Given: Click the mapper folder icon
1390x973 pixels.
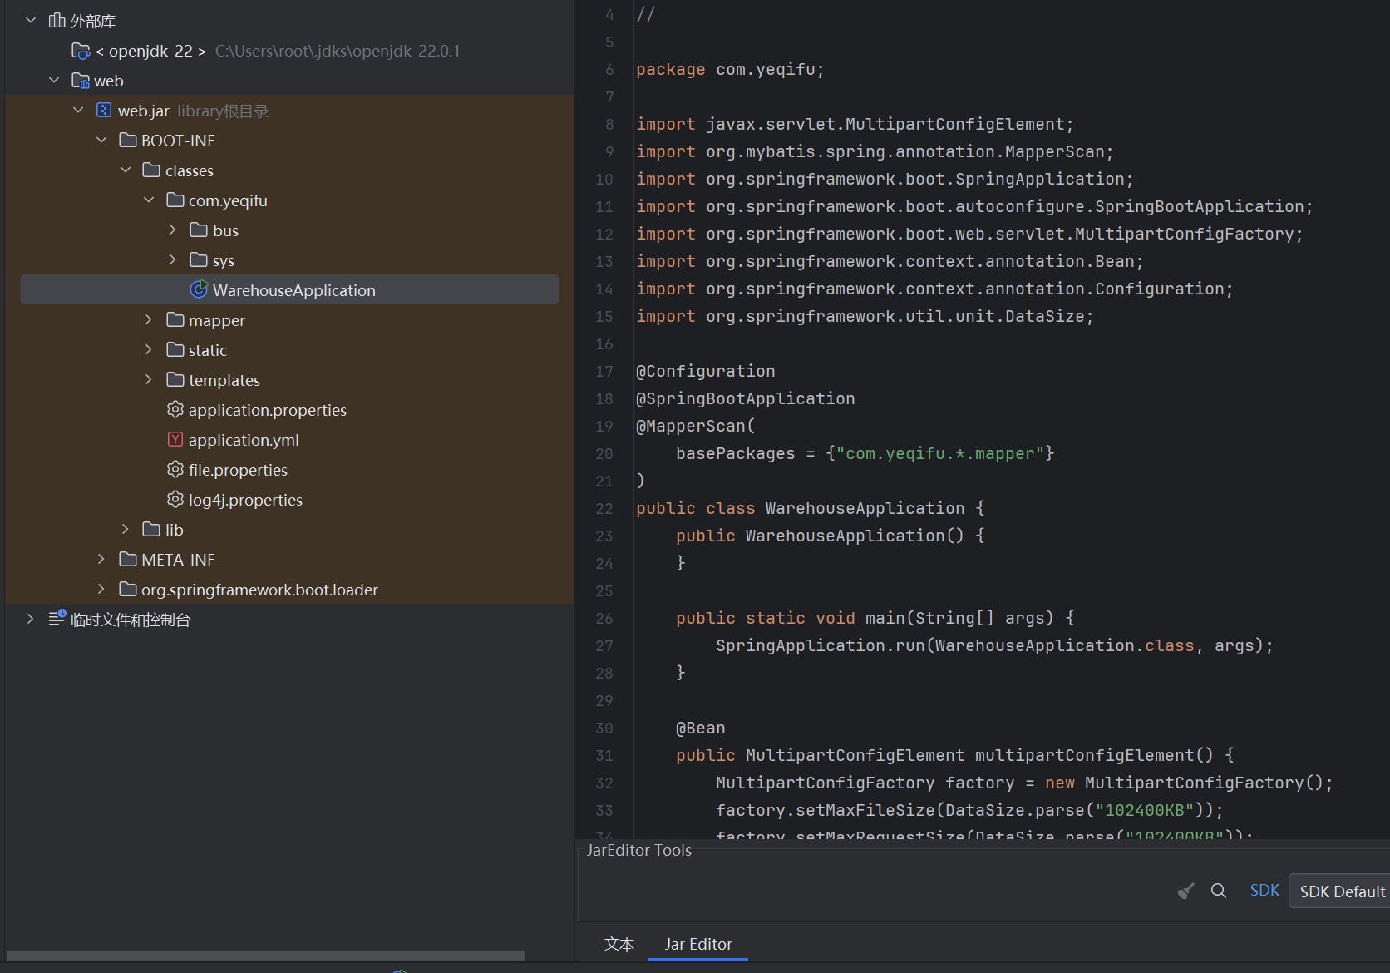Looking at the screenshot, I should [175, 319].
